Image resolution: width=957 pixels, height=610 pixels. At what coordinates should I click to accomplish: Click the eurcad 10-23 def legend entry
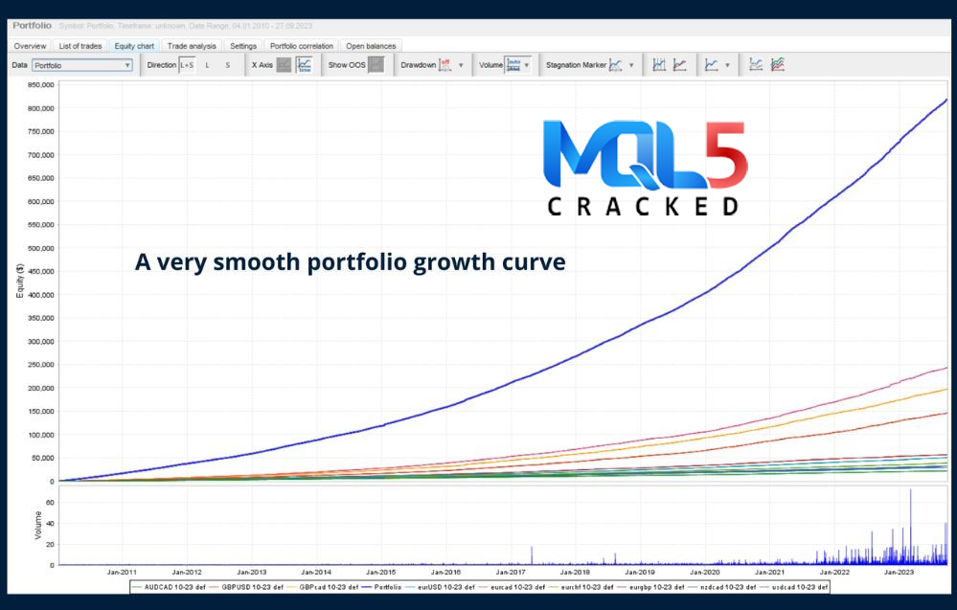click(x=512, y=587)
